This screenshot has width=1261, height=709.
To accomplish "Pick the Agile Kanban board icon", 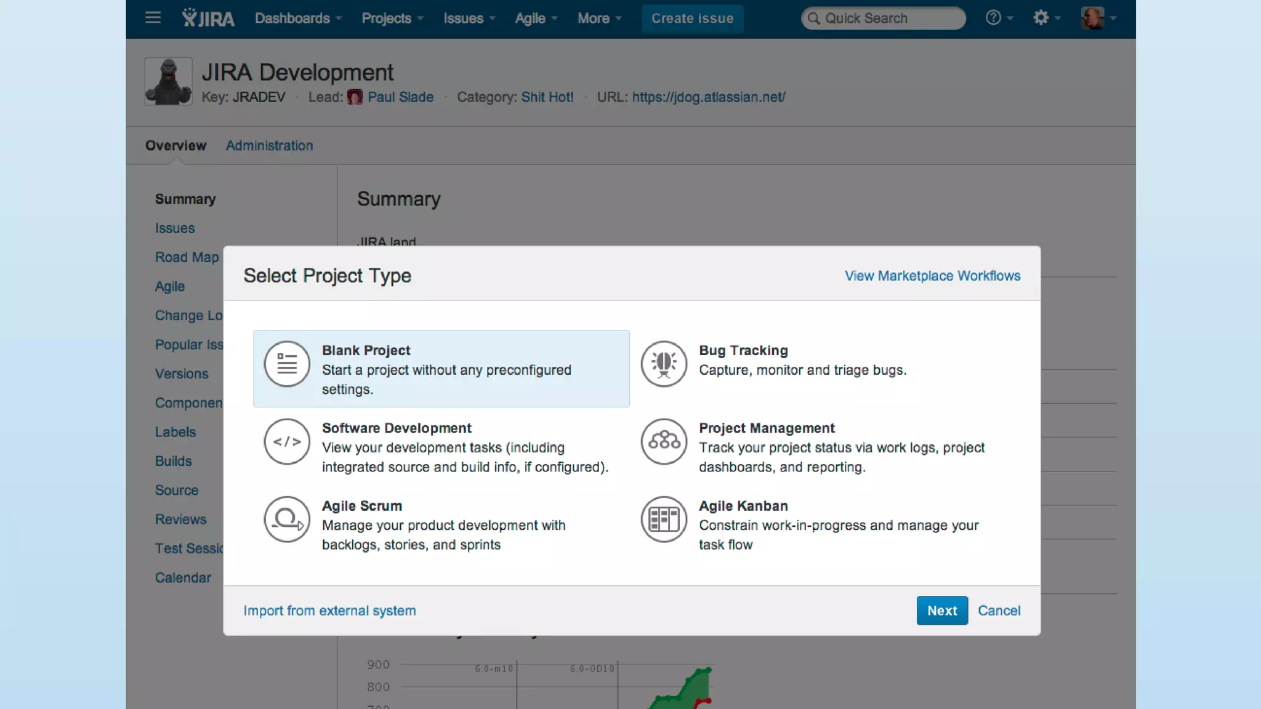I will tap(663, 519).
